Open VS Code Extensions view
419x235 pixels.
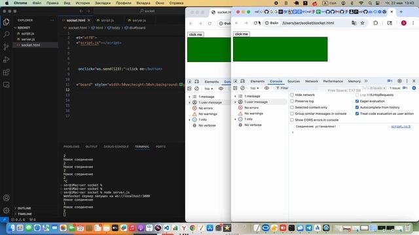(x=6, y=72)
